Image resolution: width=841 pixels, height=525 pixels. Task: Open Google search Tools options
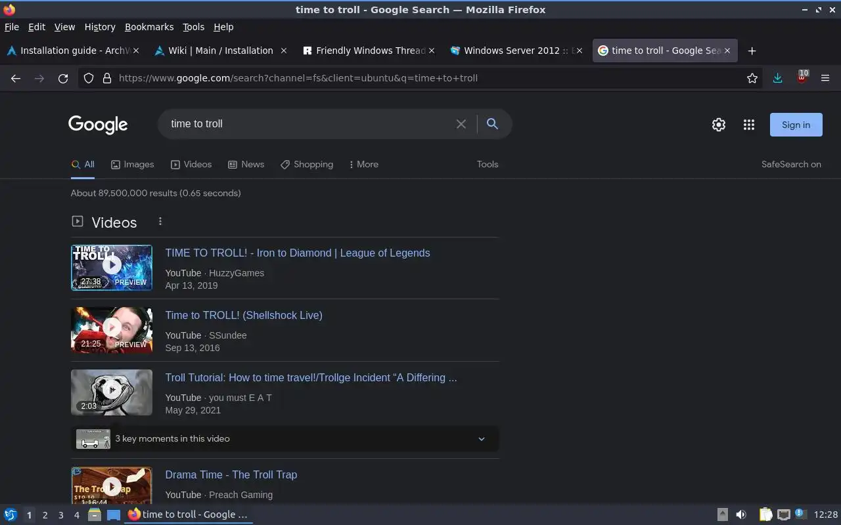tap(488, 165)
